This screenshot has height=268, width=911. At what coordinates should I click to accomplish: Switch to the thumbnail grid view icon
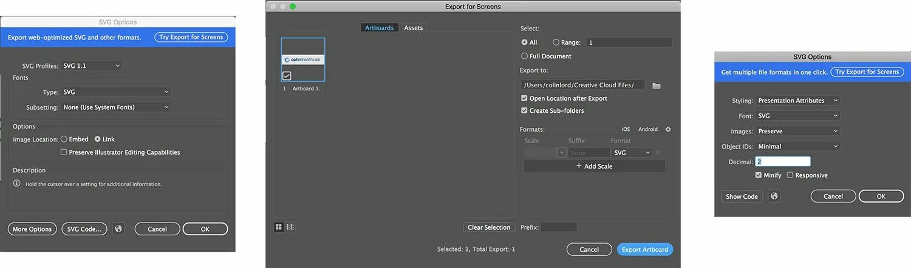coord(279,227)
